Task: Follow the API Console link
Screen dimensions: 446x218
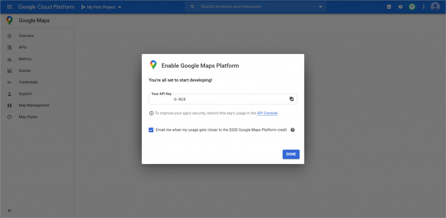Action: pyautogui.click(x=267, y=113)
